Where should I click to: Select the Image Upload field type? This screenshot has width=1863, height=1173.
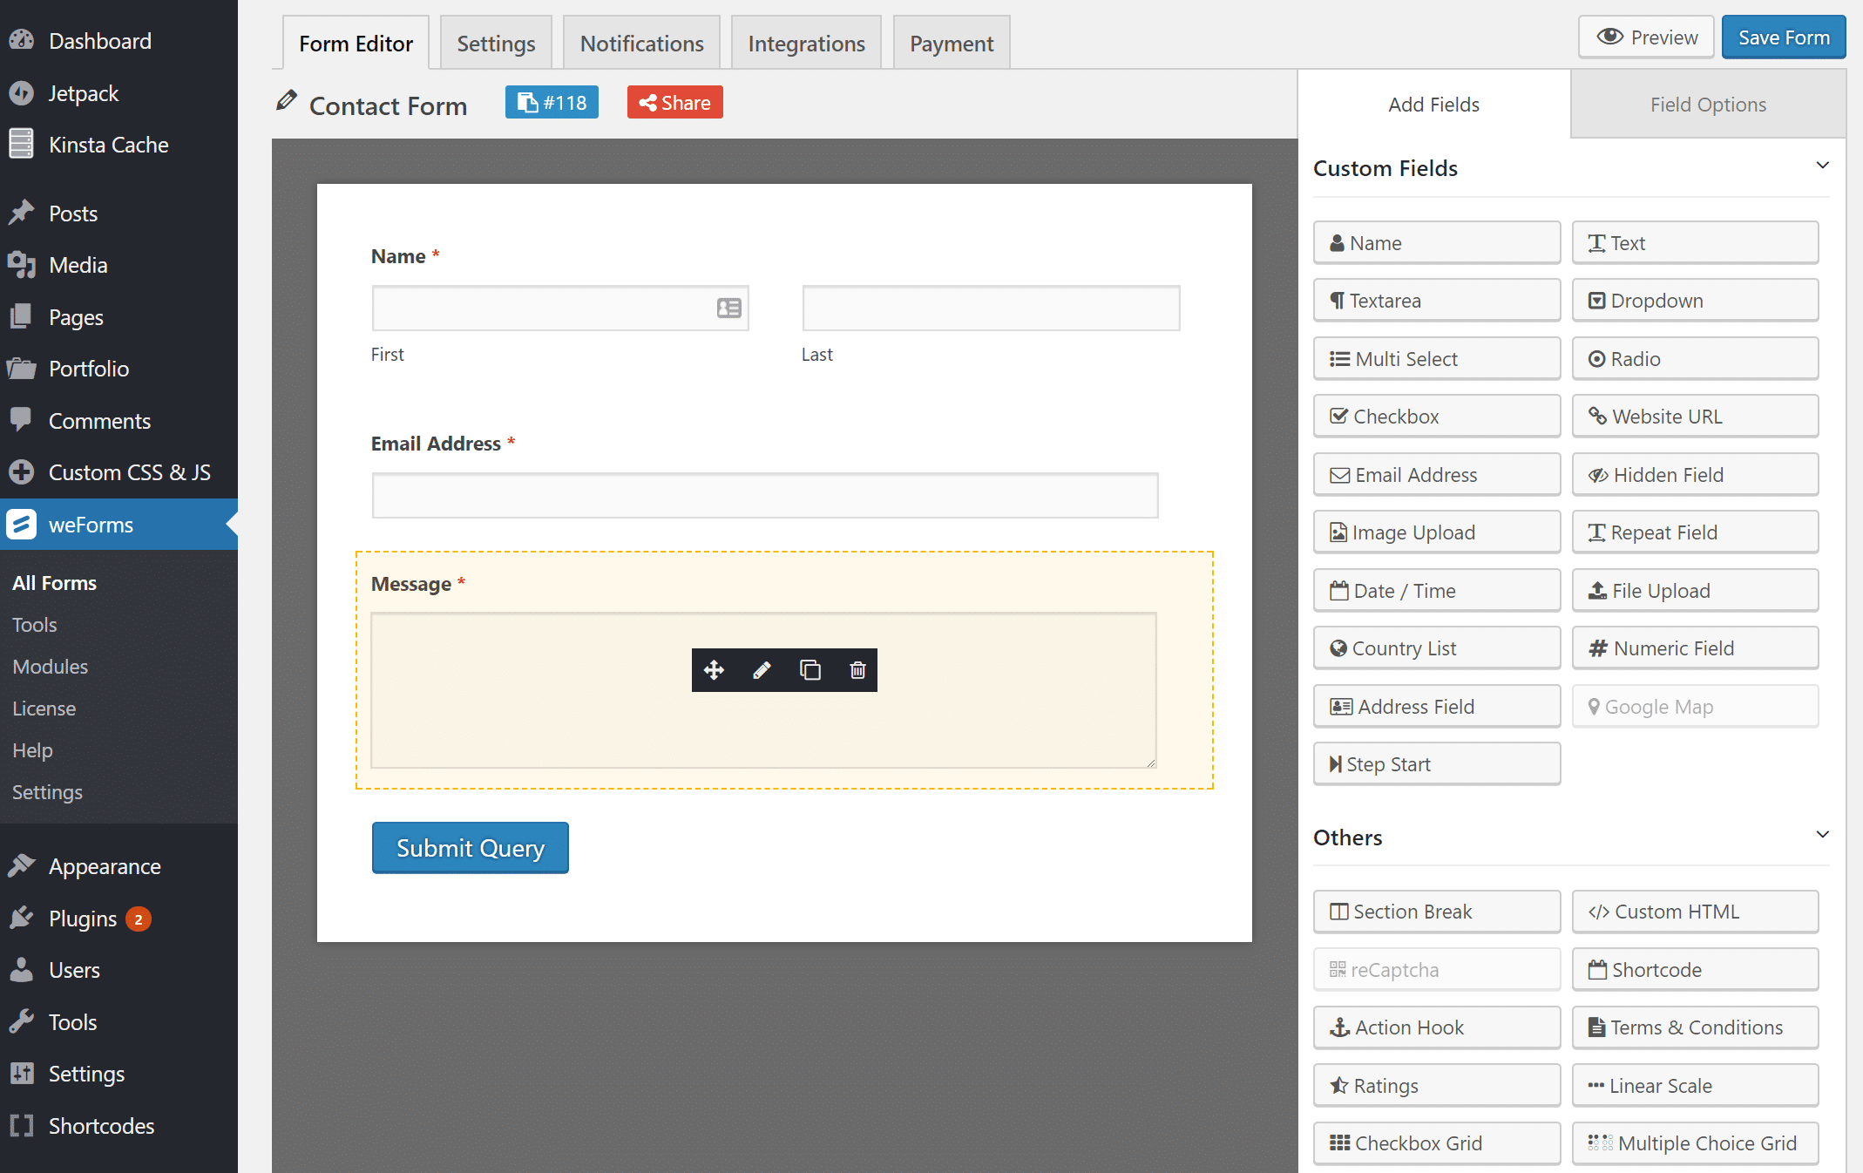(1435, 531)
